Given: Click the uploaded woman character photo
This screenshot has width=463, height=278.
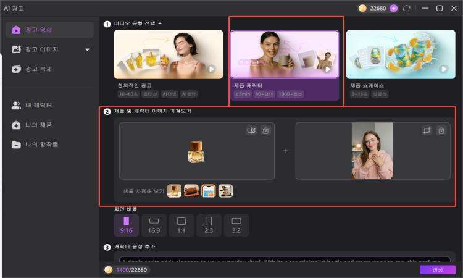Looking at the screenshot, I should [372, 151].
